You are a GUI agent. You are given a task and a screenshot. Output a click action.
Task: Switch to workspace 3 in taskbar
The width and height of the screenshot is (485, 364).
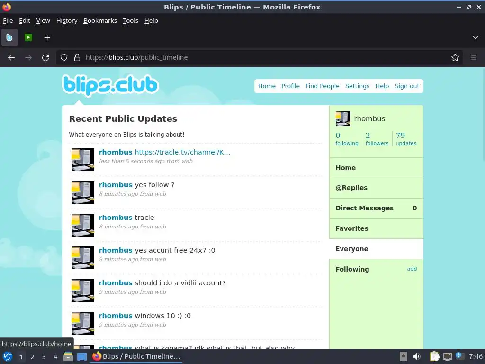coord(44,357)
